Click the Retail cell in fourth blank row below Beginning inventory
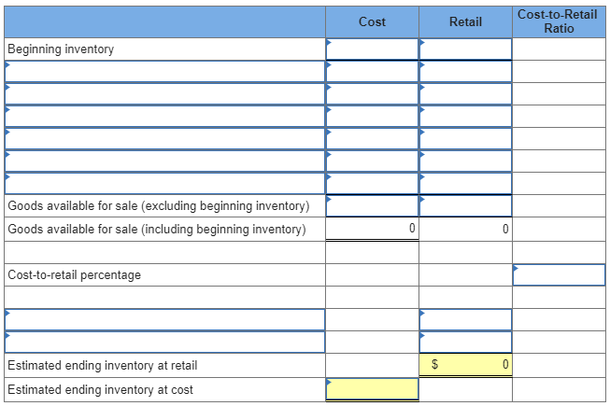This screenshot has width=610, height=406. [x=465, y=139]
